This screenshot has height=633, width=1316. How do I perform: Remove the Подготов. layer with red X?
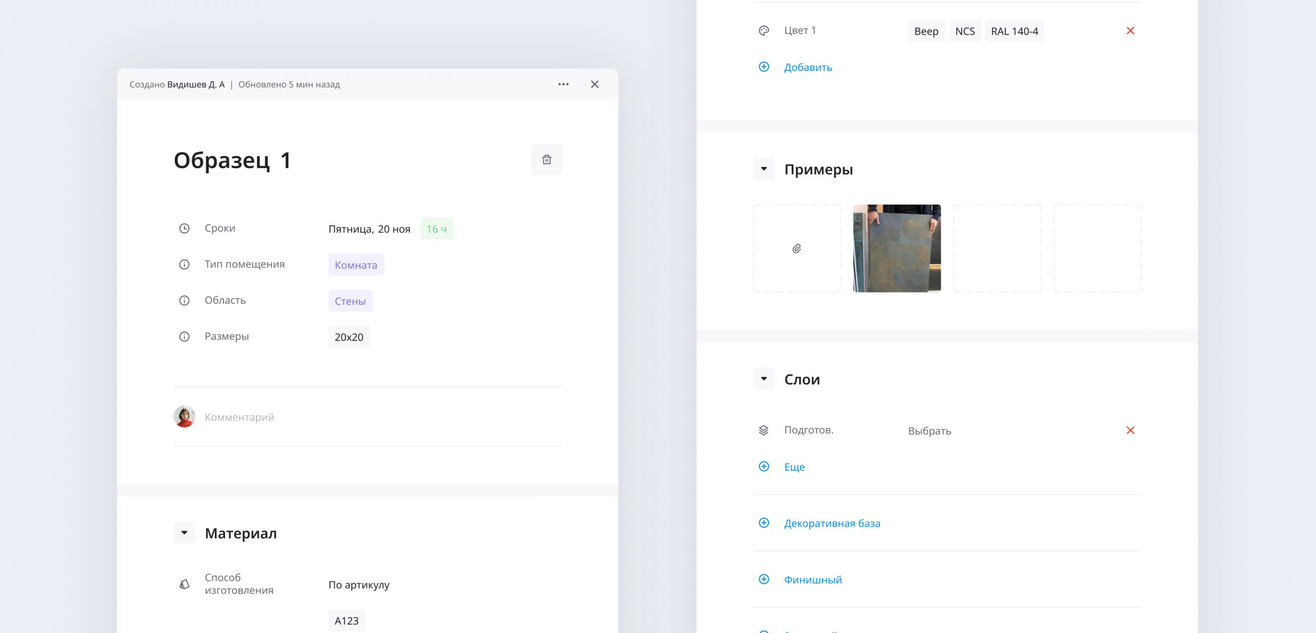(1130, 430)
